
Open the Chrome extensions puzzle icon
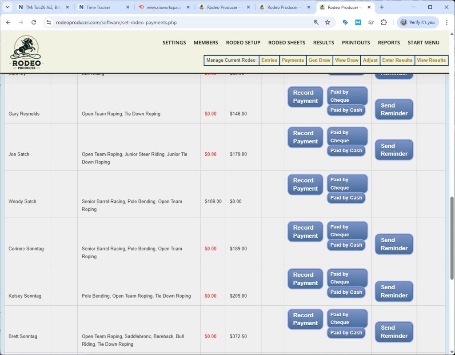click(x=384, y=22)
